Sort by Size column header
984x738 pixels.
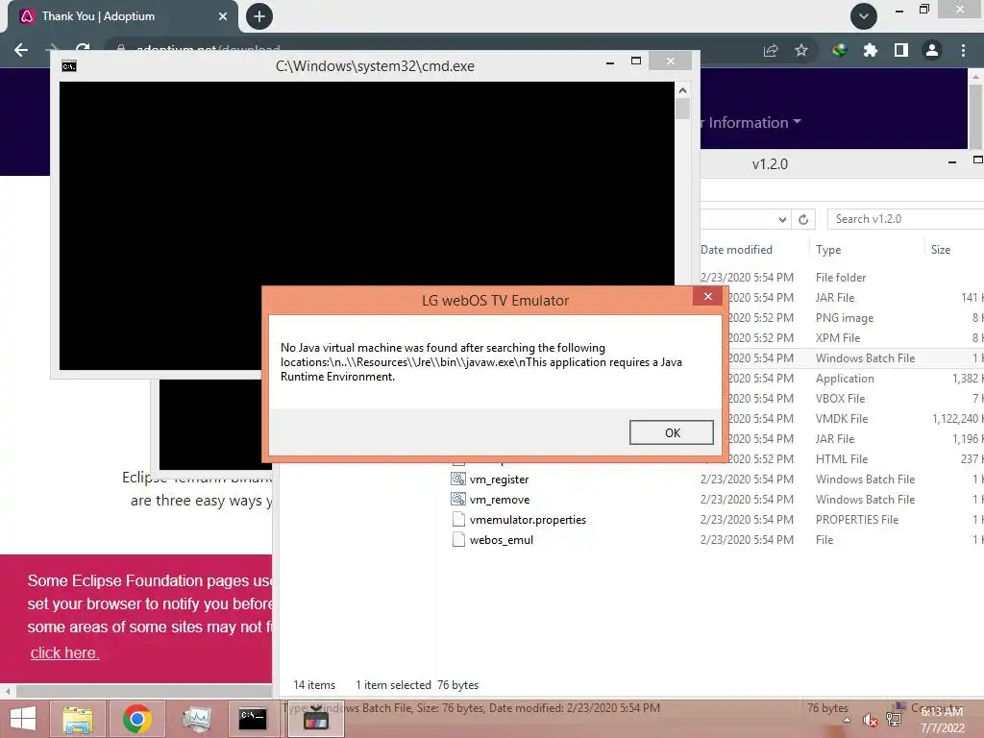[x=940, y=250]
